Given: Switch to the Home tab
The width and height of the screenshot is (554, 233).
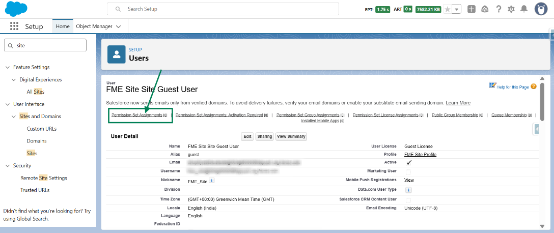Looking at the screenshot, I should (63, 26).
